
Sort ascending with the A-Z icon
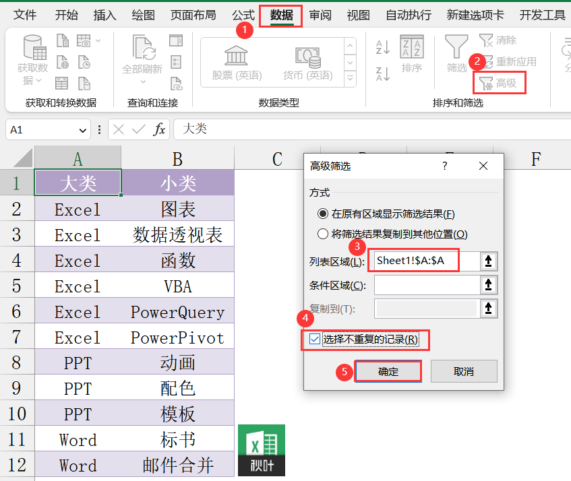[x=383, y=47]
